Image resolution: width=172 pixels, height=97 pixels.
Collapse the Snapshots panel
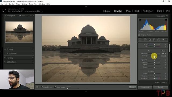coord(5,53)
